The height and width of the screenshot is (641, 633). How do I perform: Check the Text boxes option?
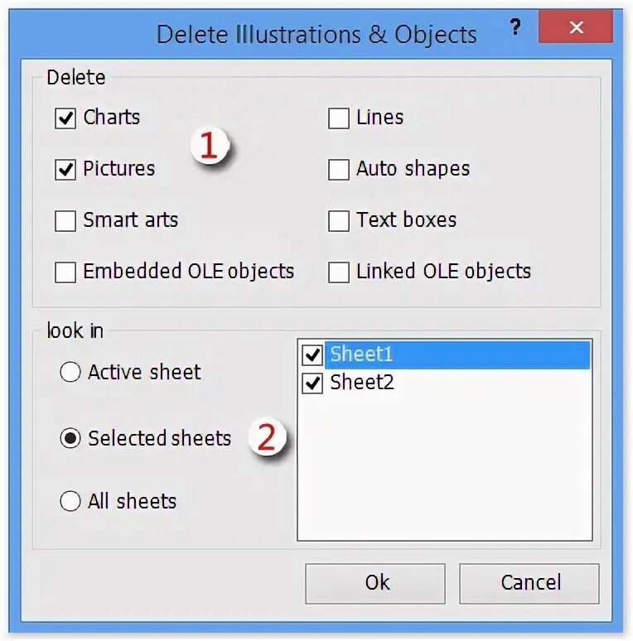[339, 221]
